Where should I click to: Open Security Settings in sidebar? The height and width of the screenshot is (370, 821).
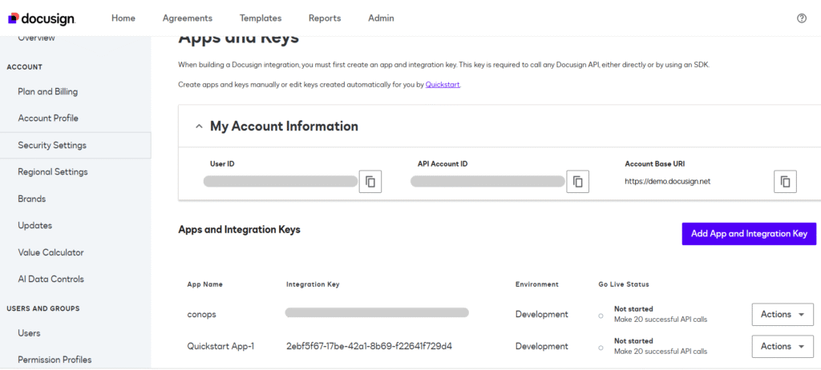[x=52, y=145]
